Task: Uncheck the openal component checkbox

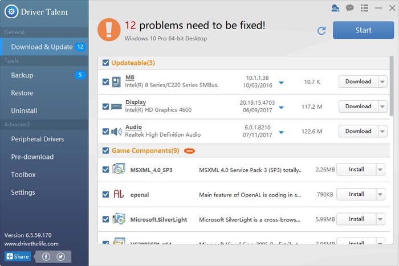Action: click(x=105, y=195)
